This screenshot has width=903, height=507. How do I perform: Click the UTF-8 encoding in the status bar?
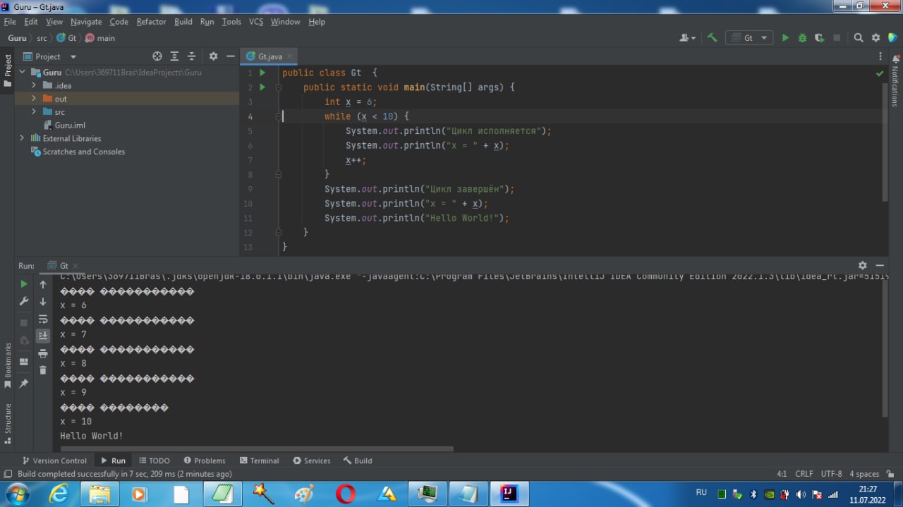point(831,474)
